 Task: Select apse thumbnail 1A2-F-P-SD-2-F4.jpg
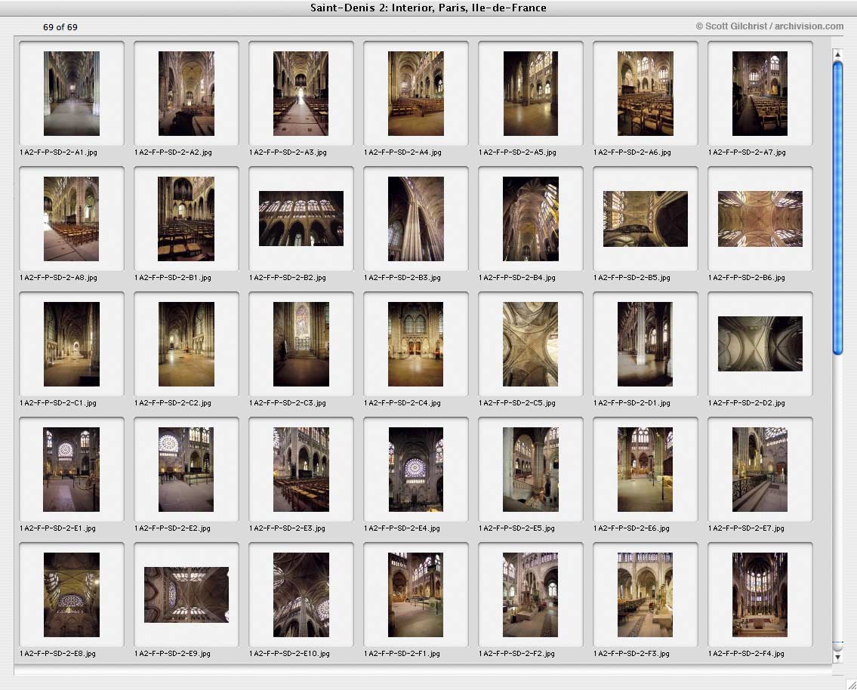point(760,595)
